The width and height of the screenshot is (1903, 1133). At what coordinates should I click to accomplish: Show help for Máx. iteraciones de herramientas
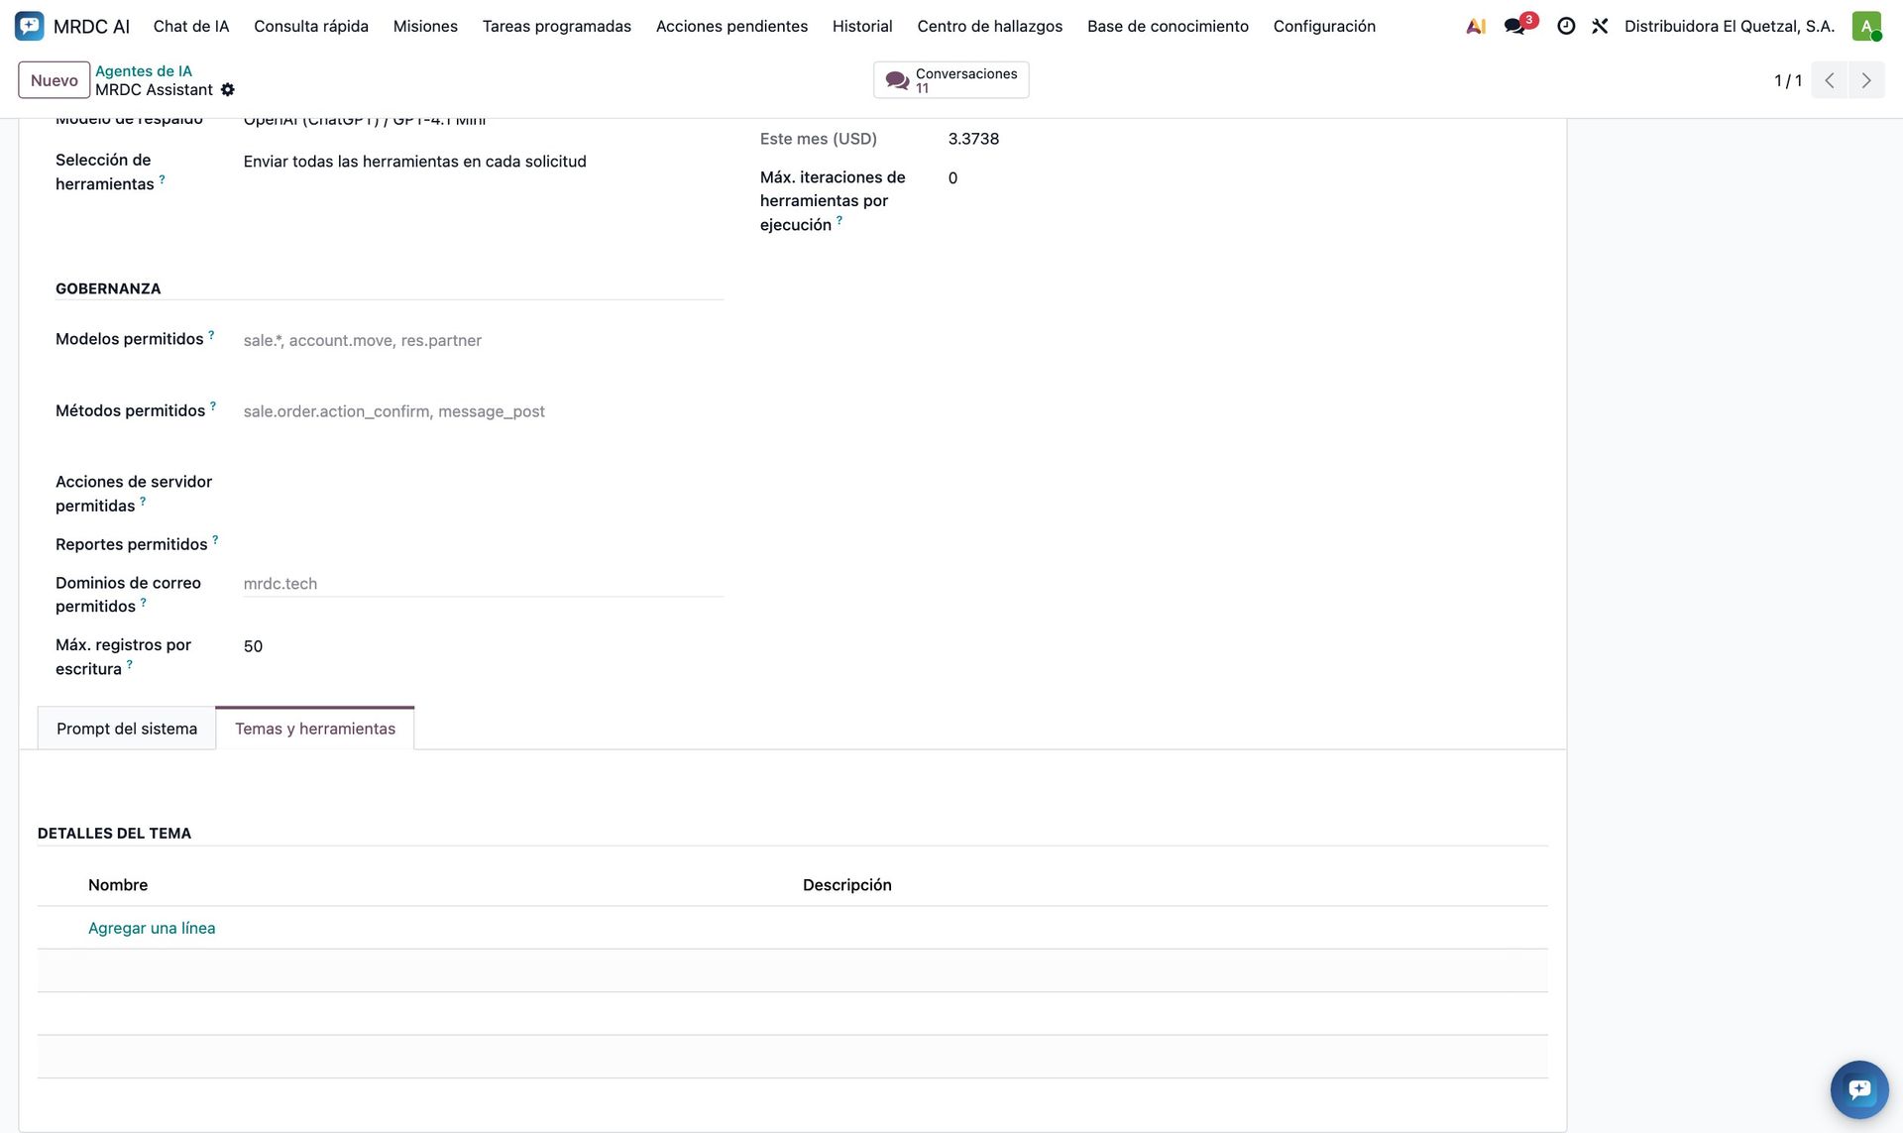pyautogui.click(x=840, y=220)
